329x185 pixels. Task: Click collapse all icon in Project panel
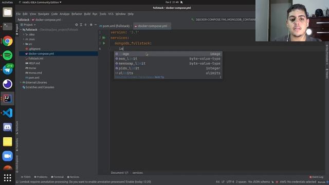click(x=85, y=25)
